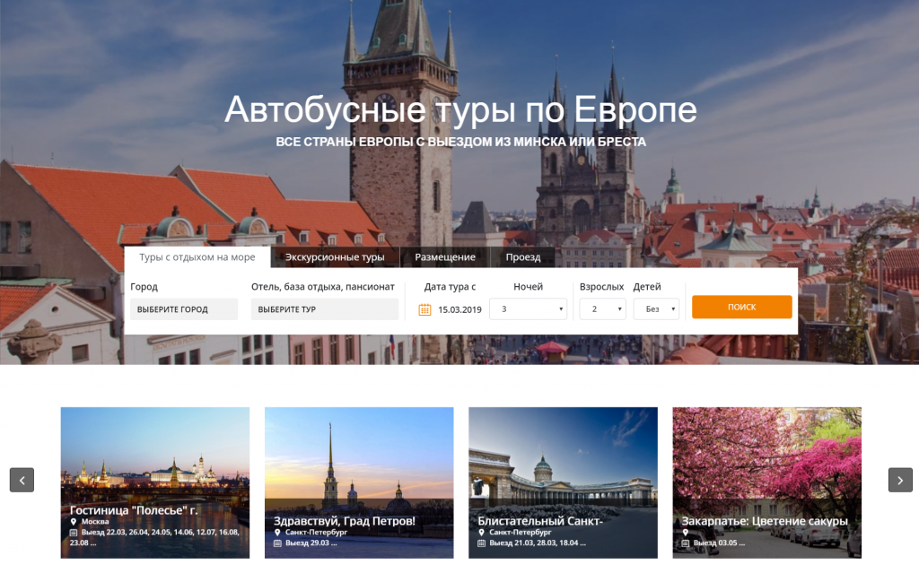The width and height of the screenshot is (919, 582).
Task: Click calendar icon on Закарпатье card
Action: 685,543
